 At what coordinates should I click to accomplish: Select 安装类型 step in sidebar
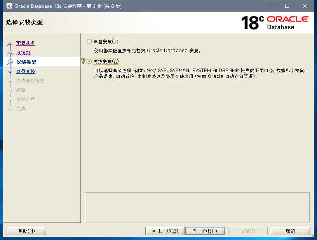(x=26, y=62)
